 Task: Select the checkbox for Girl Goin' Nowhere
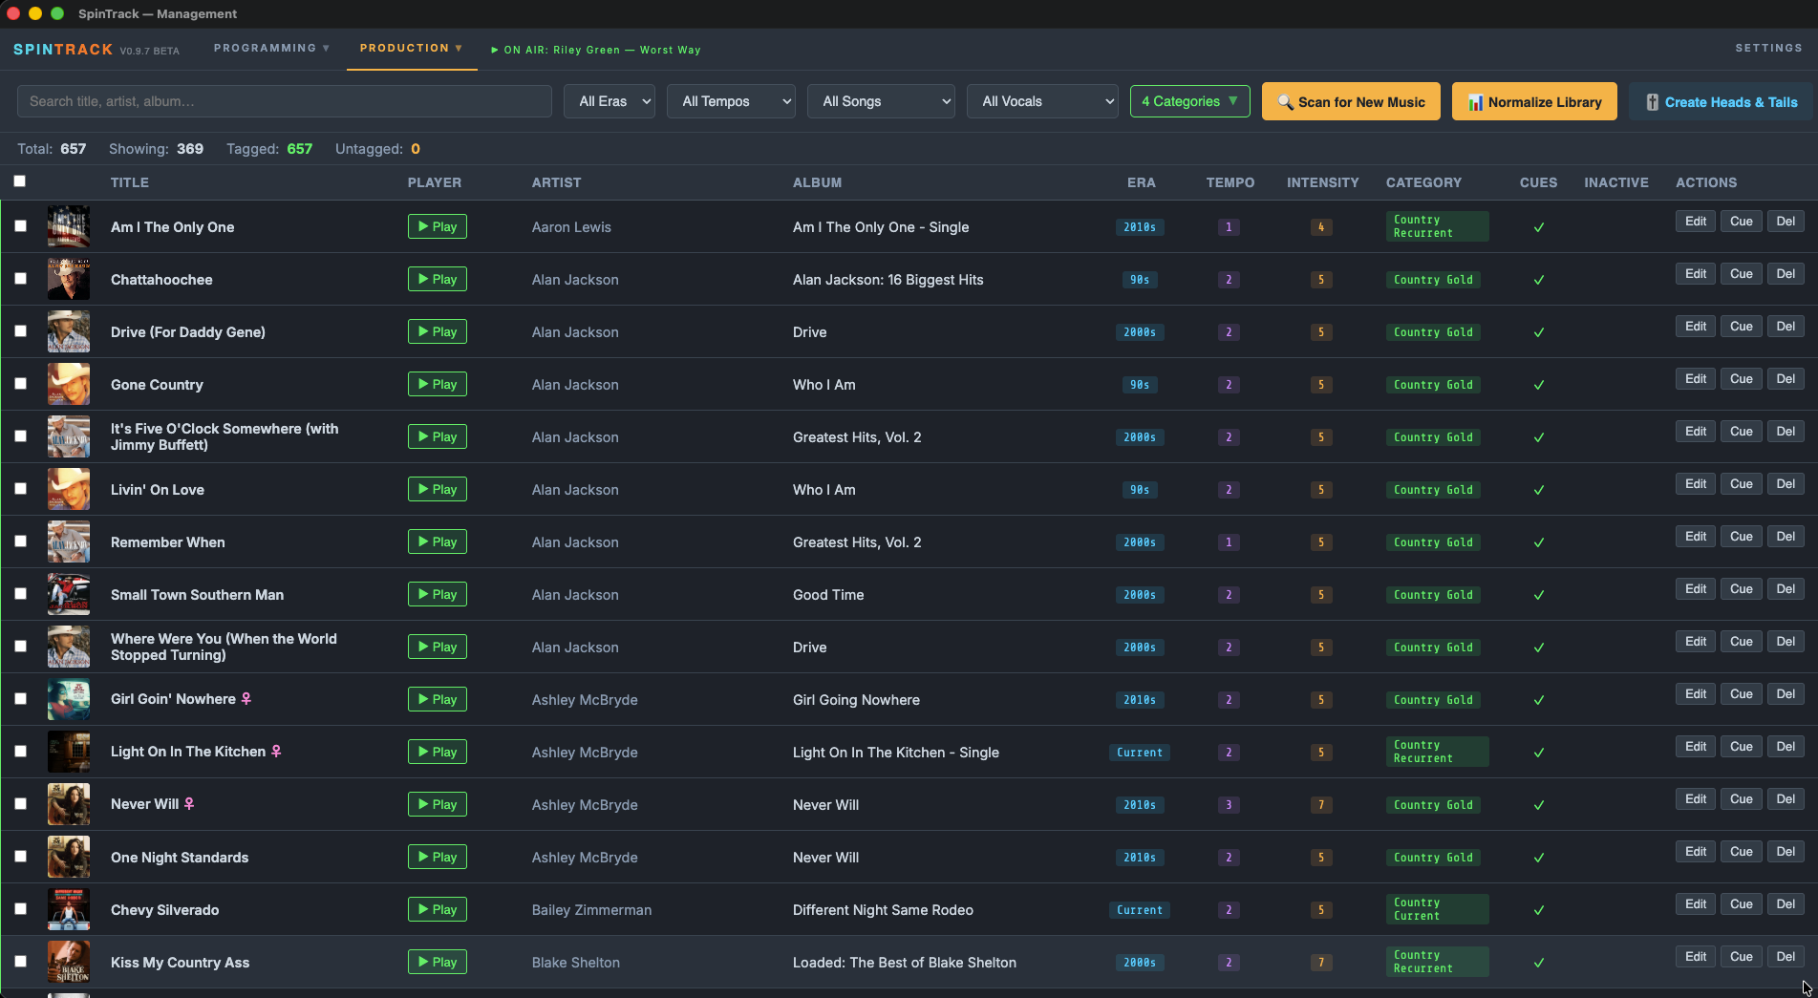click(20, 699)
